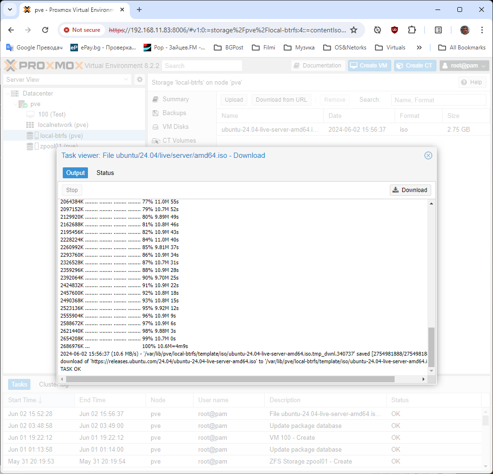Open the tab search dropdown arrow
Screen dimensions: 493x474
[10, 10]
